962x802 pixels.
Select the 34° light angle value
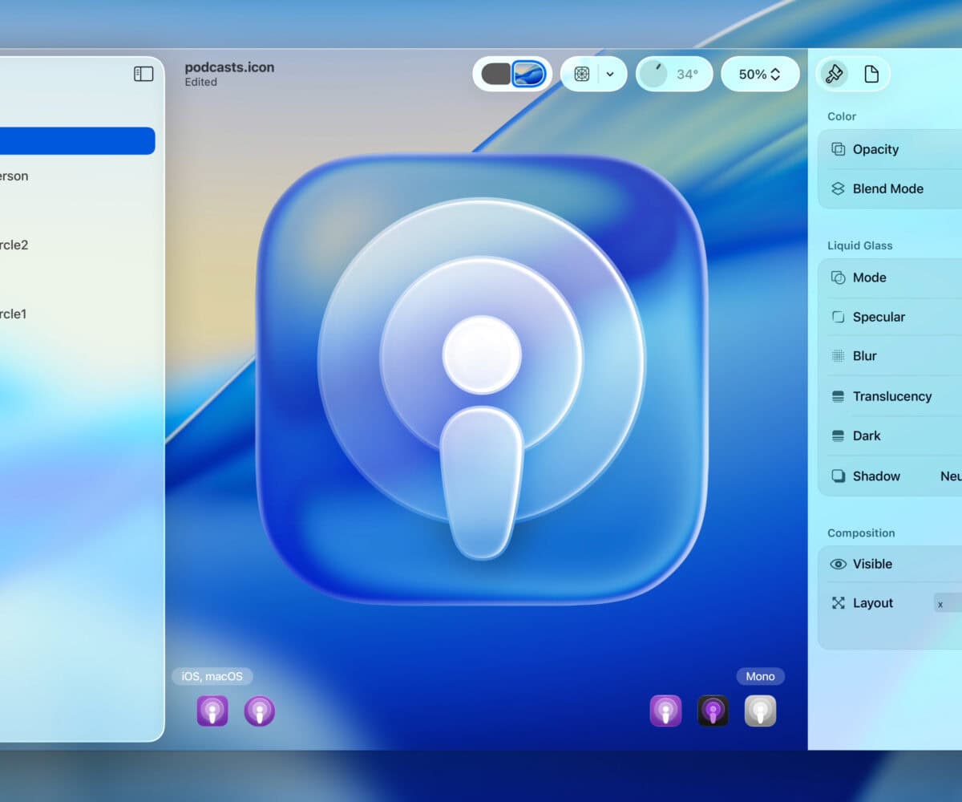(687, 74)
